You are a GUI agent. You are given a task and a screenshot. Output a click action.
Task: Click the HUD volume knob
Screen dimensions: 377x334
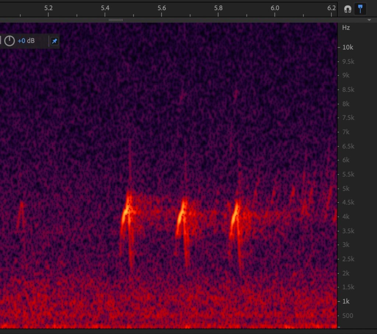pyautogui.click(x=9, y=41)
